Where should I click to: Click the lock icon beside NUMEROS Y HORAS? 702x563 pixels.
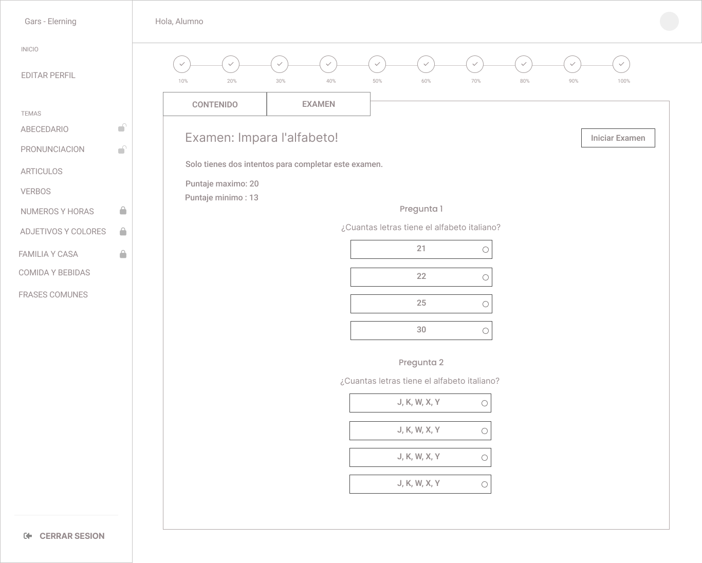[123, 211]
